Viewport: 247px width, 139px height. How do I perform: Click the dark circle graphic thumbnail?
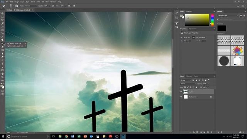click(x=224, y=61)
